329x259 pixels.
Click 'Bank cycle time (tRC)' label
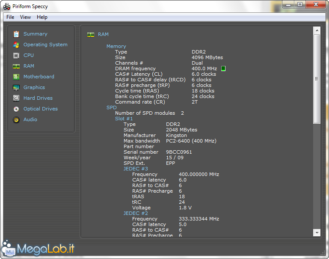(x=142, y=96)
